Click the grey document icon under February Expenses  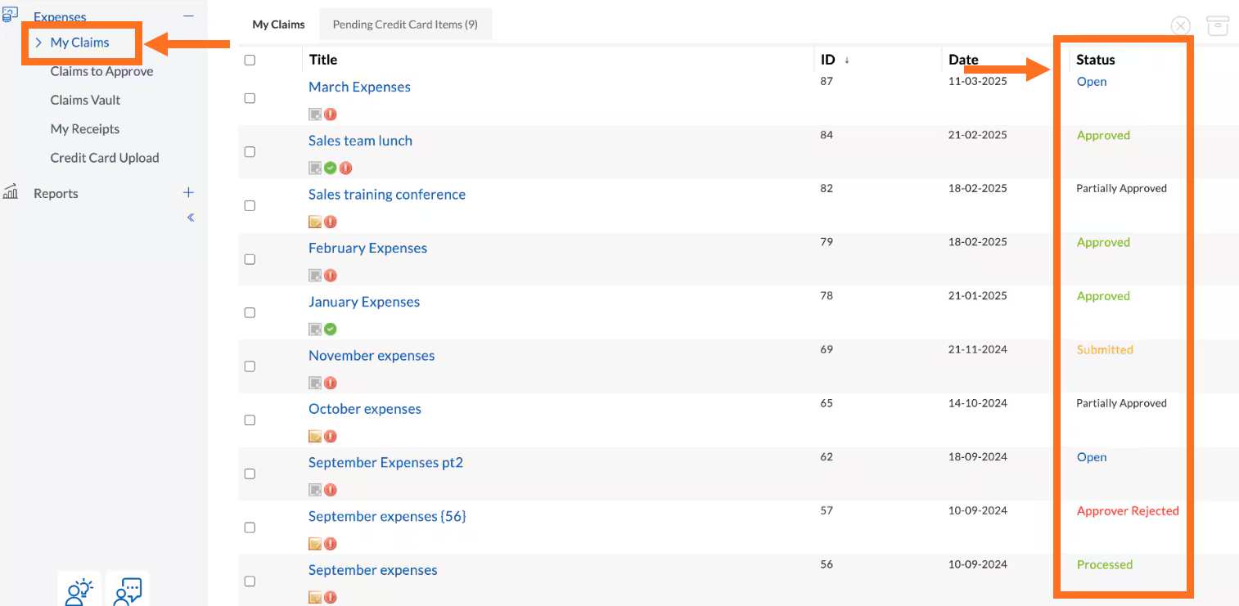315,276
